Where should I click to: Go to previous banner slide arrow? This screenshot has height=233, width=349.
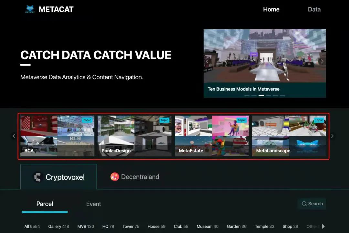coord(207,61)
